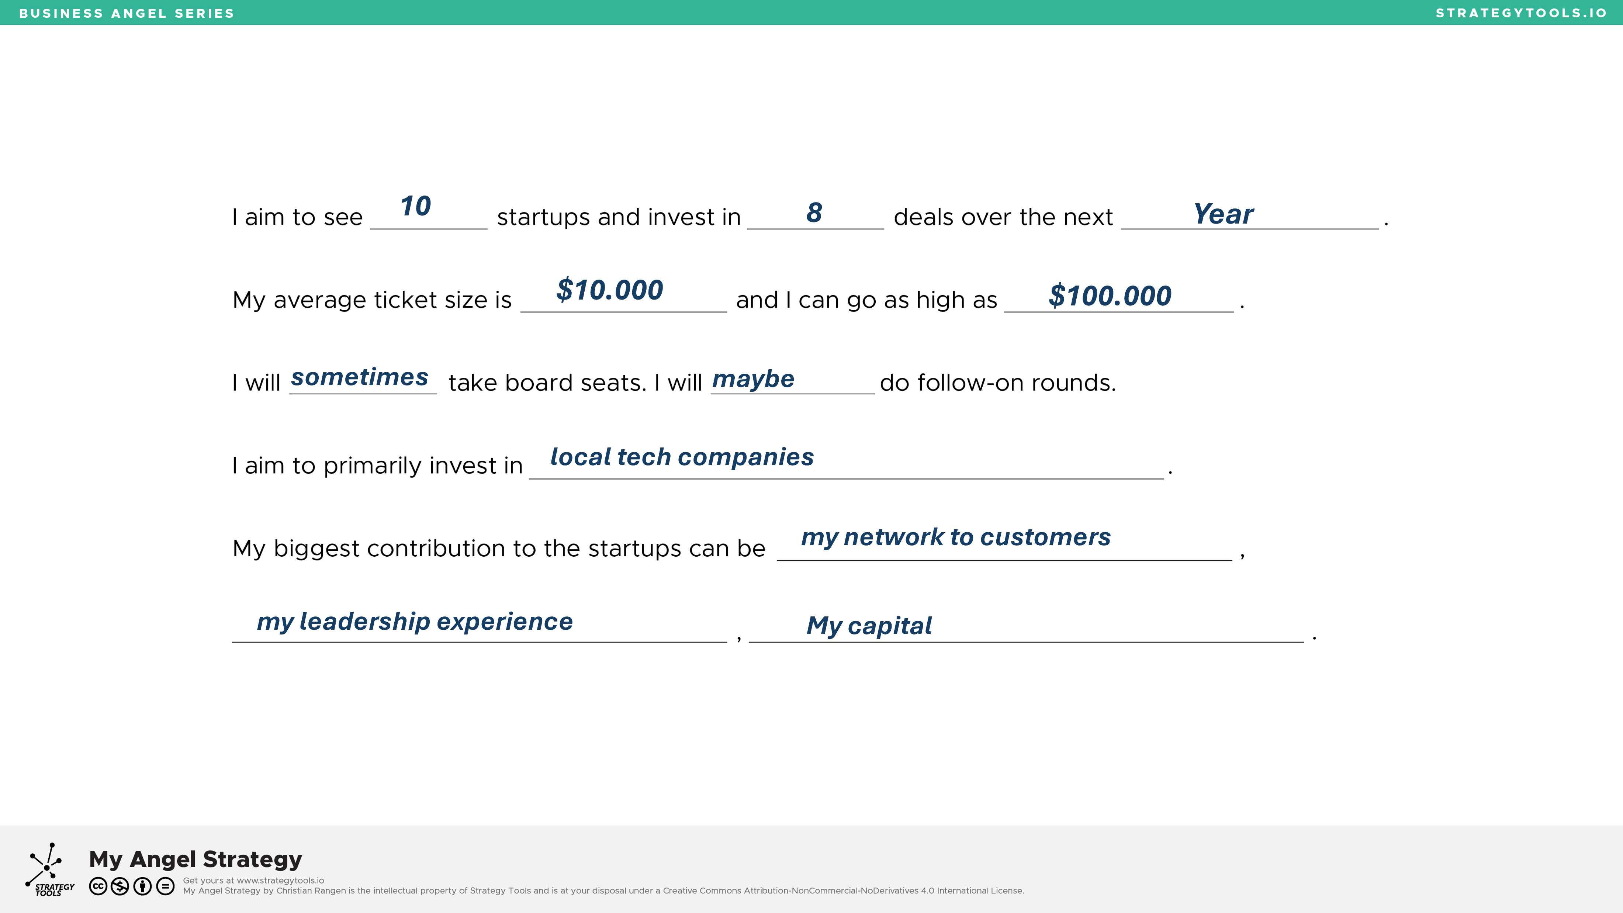Click the NonCommercial crossed-dollar license icon
The width and height of the screenshot is (1623, 913).
point(120,886)
